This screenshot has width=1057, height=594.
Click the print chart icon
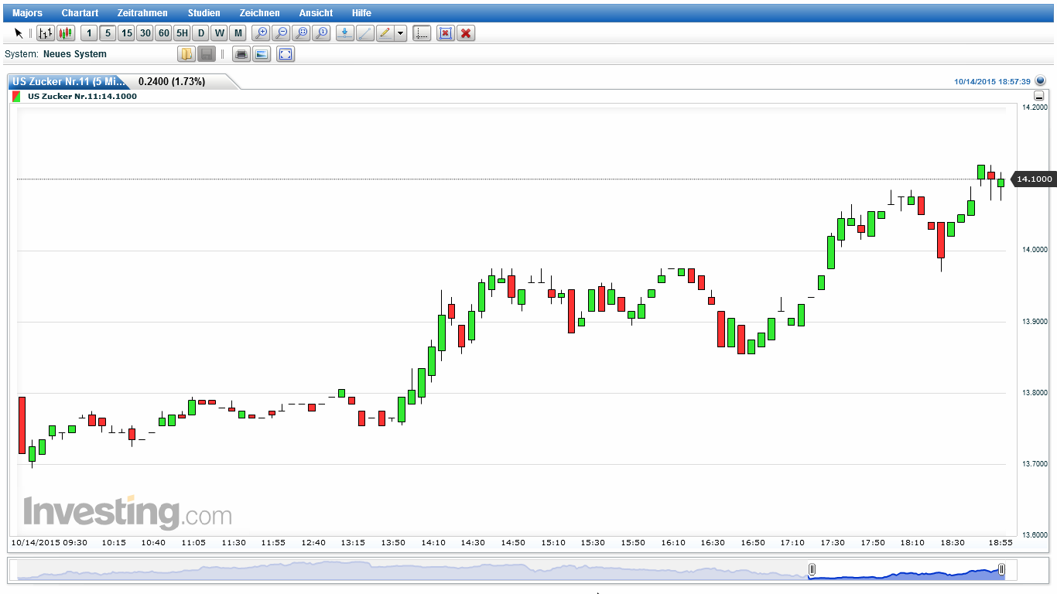(x=241, y=54)
